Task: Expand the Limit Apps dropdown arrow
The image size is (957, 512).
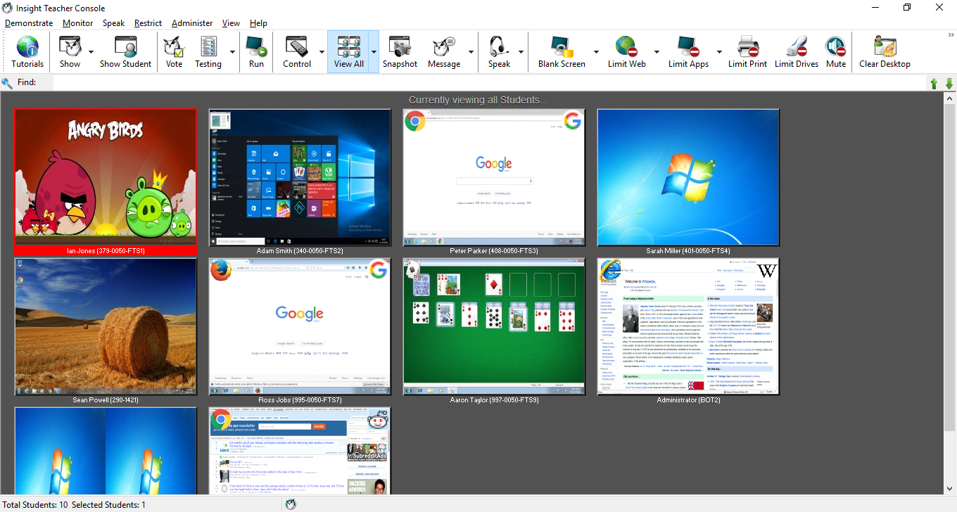Action: pyautogui.click(x=718, y=52)
